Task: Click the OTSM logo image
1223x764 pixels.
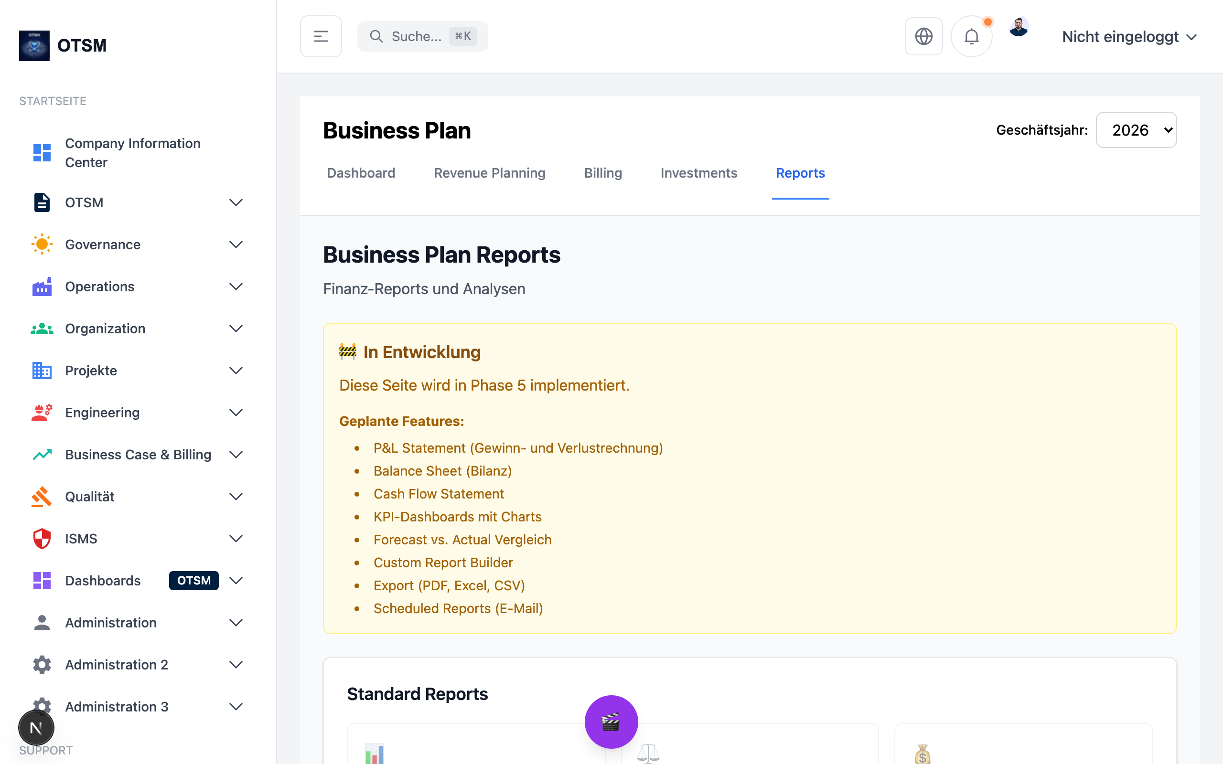Action: point(34,45)
